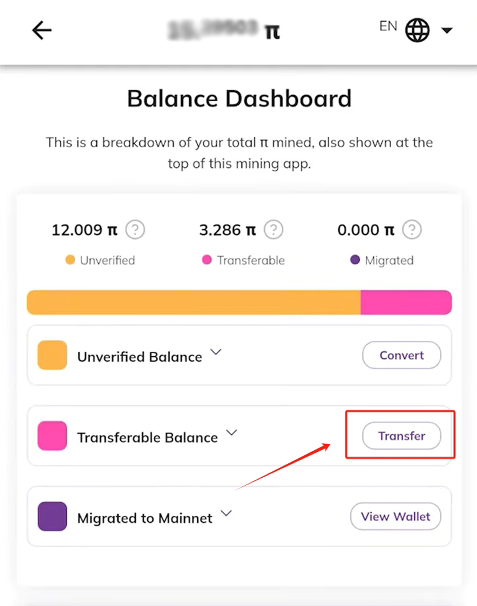Click help icon next to 3.286 π
The width and height of the screenshot is (477, 606).
273,230
